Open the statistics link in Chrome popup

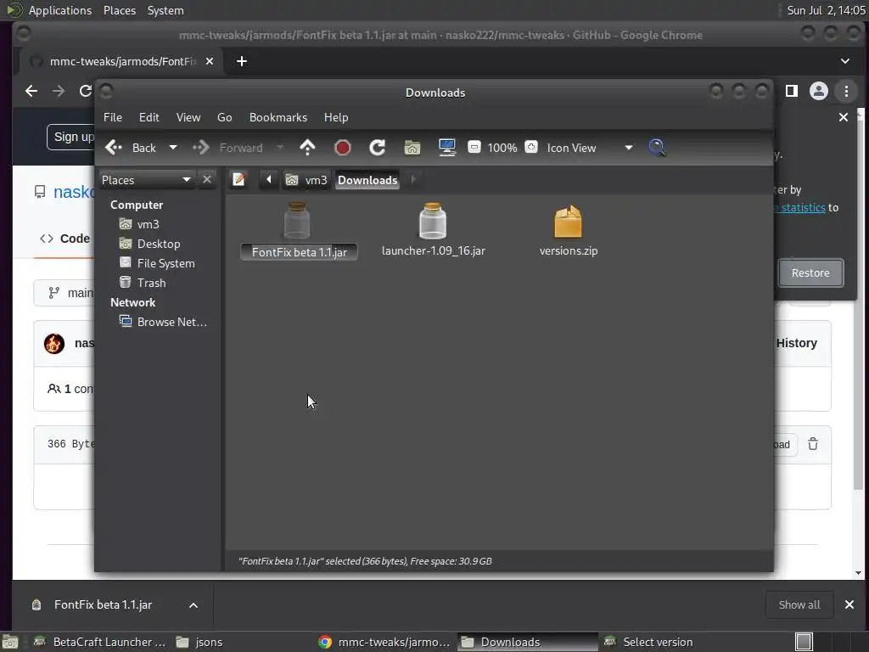(x=801, y=208)
